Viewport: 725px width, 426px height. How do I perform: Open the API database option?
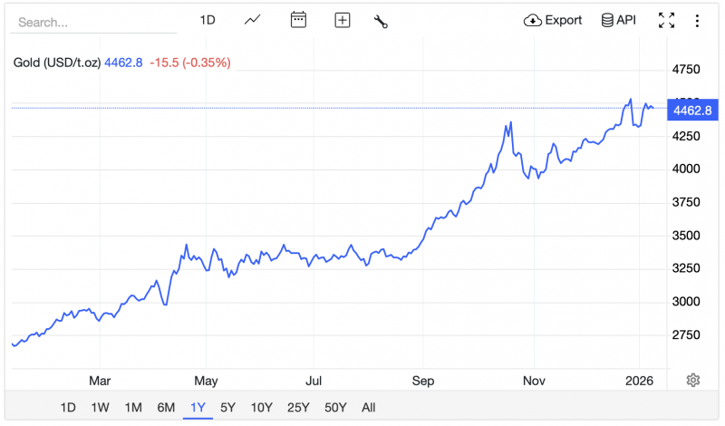click(x=619, y=20)
